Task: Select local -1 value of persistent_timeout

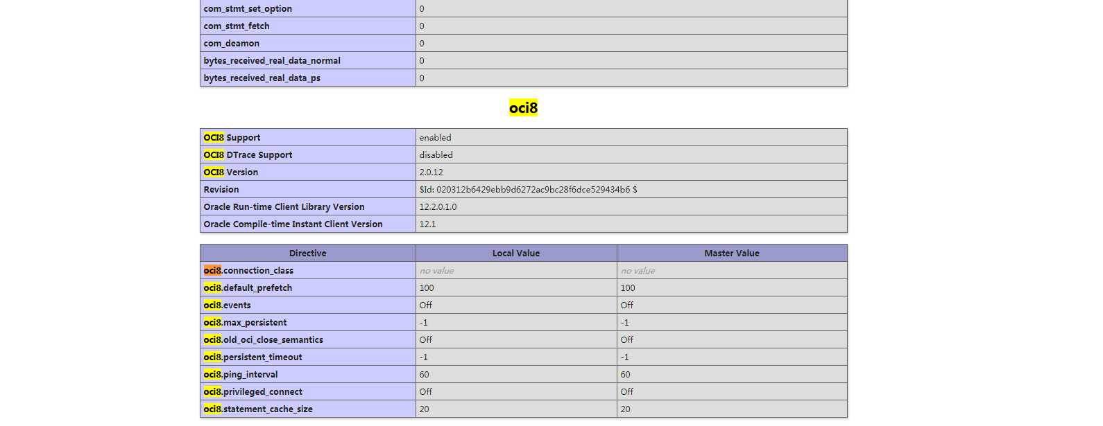Action: [x=423, y=357]
